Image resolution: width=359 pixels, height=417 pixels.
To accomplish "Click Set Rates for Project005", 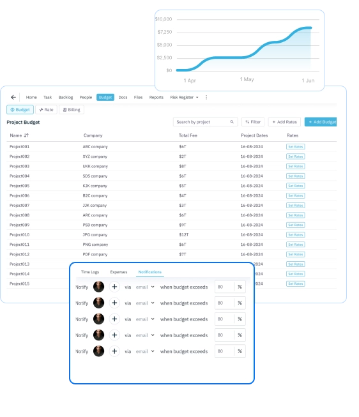I will pos(295,186).
